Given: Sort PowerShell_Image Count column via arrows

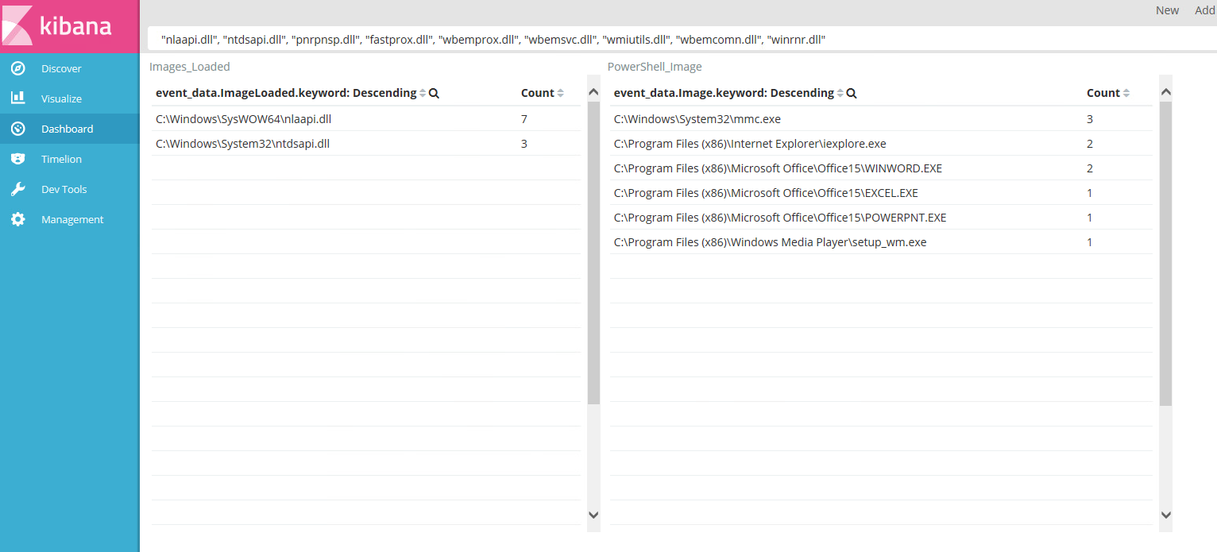Looking at the screenshot, I should coord(1126,93).
